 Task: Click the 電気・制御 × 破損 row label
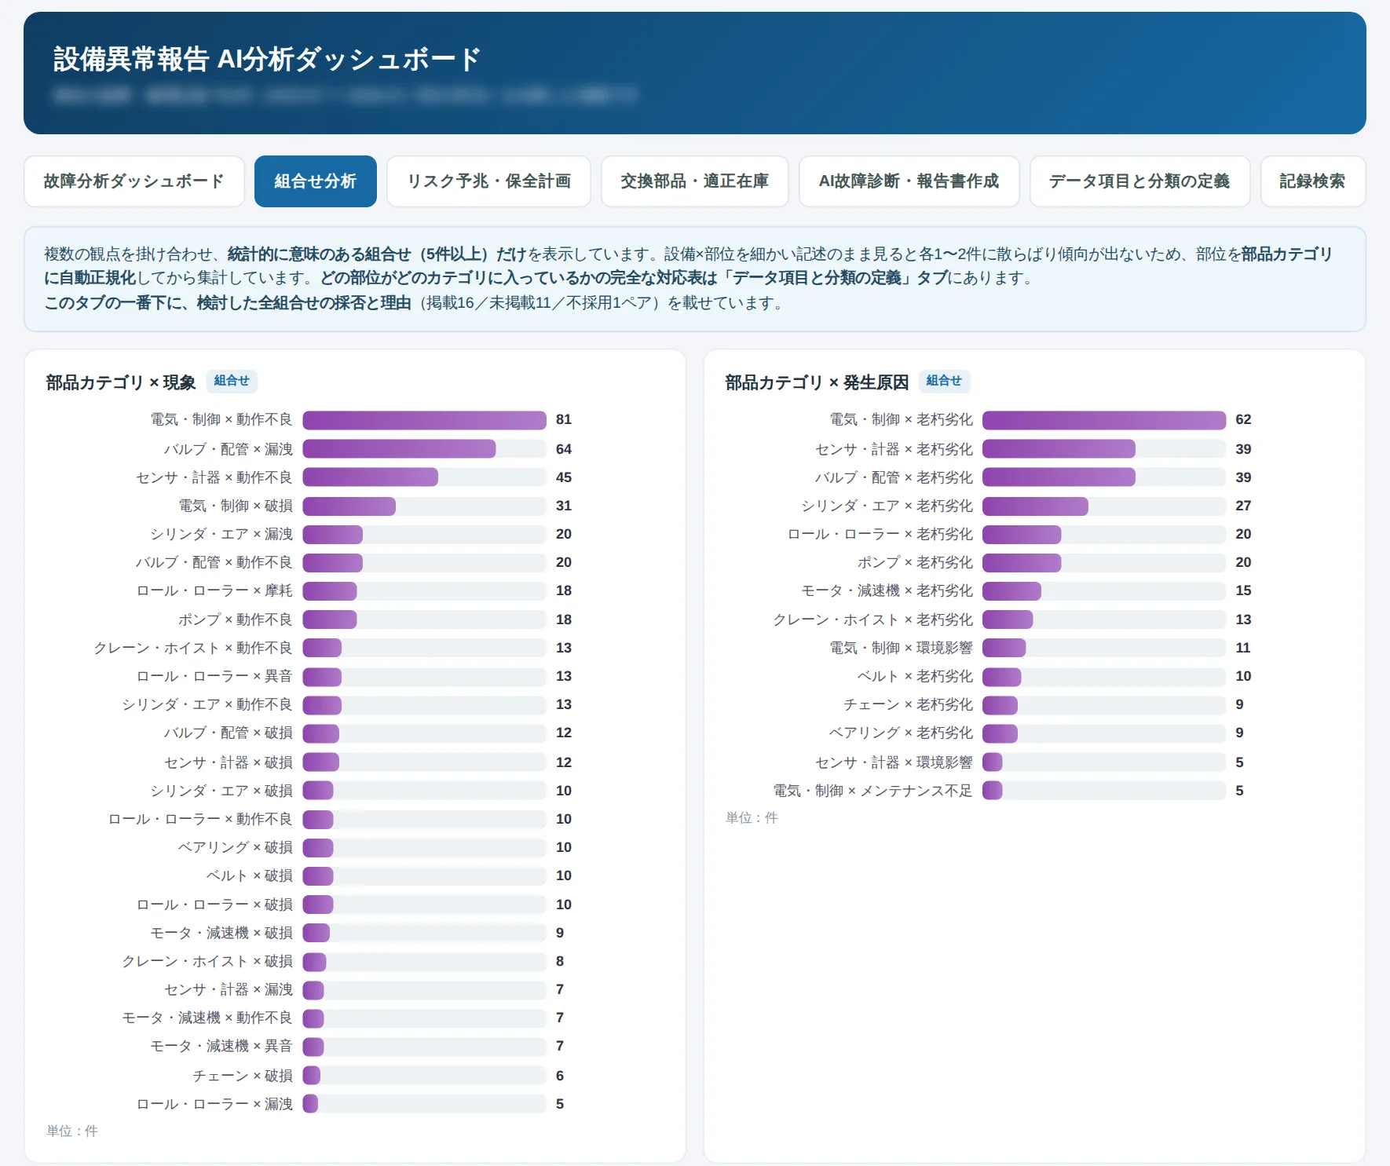click(x=236, y=506)
